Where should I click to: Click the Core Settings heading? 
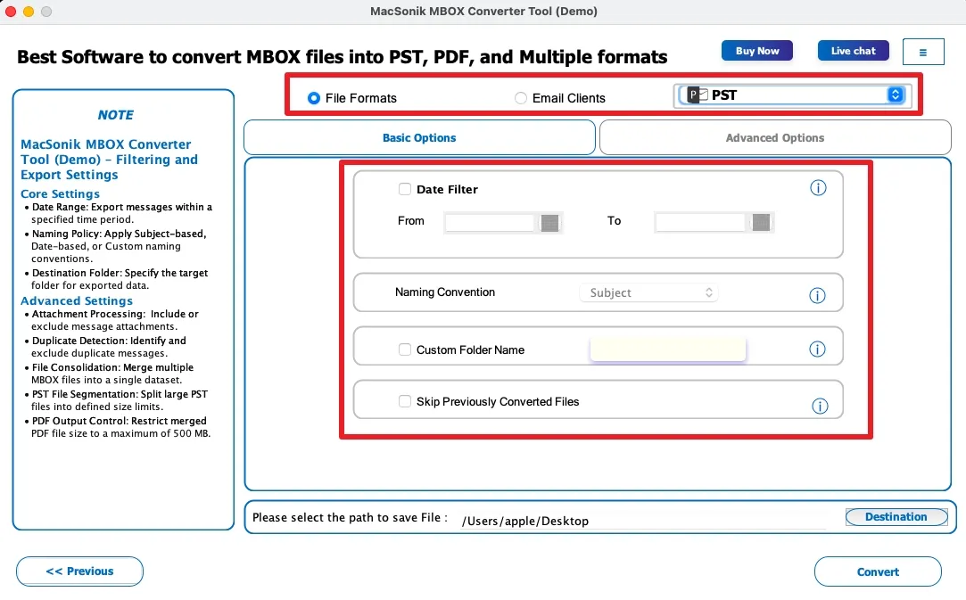60,193
